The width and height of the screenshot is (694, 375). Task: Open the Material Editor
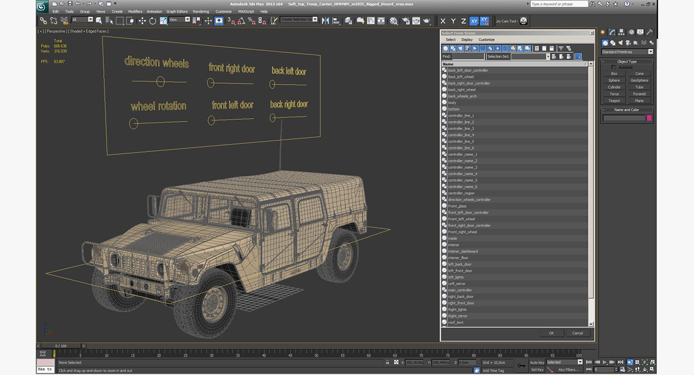pyautogui.click(x=393, y=21)
